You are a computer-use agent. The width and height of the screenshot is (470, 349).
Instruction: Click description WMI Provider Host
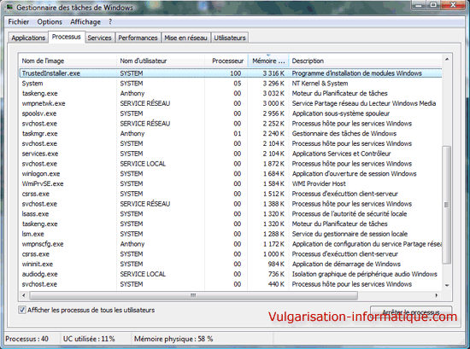319,183
